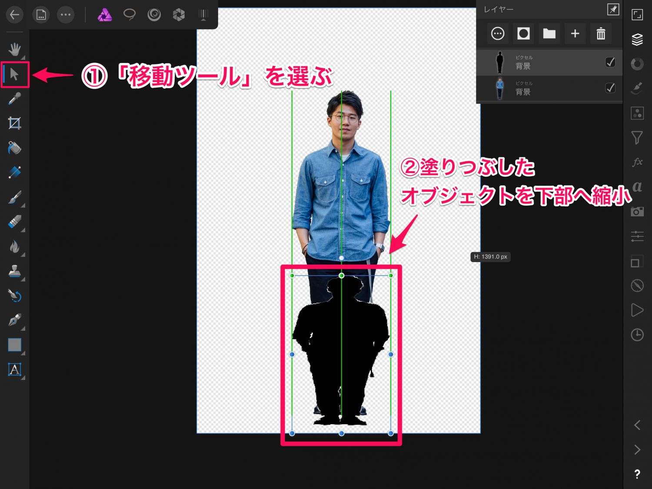The image size is (652, 489).
Task: Open the Document menu
Action: coord(41,15)
